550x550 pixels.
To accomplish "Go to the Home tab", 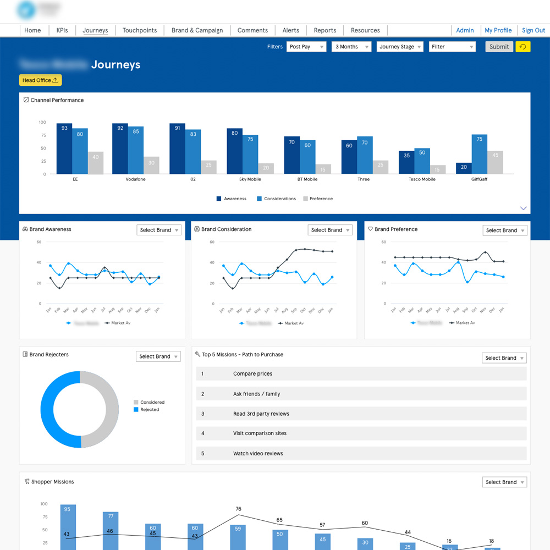I will [x=32, y=30].
